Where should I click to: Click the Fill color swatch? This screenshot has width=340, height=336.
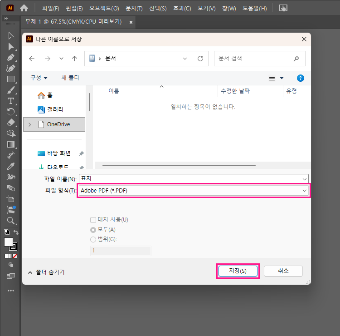(x=9, y=242)
